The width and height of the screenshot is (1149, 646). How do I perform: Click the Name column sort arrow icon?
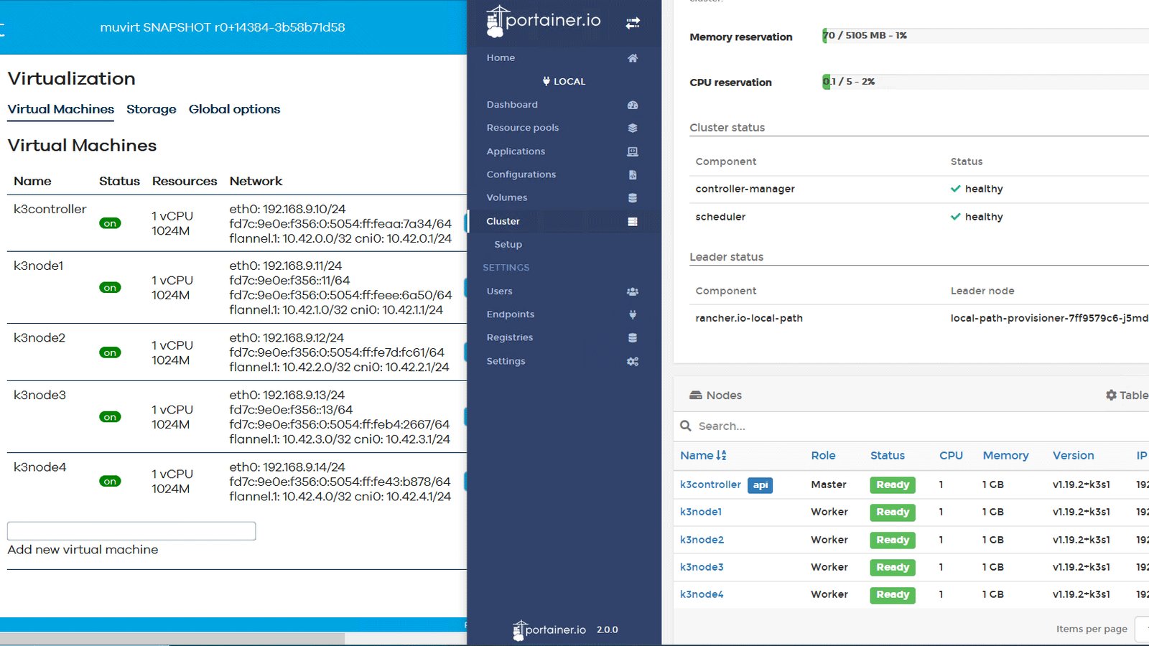point(722,455)
